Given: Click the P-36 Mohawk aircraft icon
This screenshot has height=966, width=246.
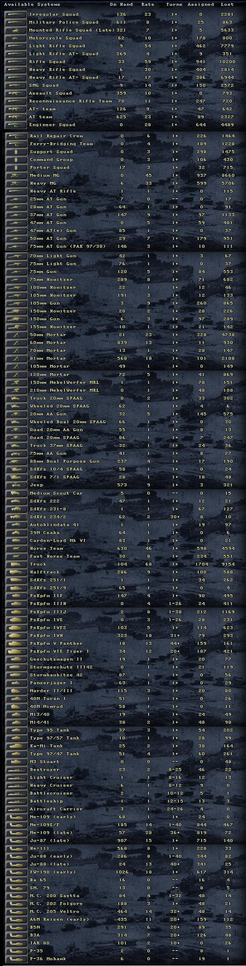Looking at the screenshot, I should pyautogui.click(x=17, y=960).
